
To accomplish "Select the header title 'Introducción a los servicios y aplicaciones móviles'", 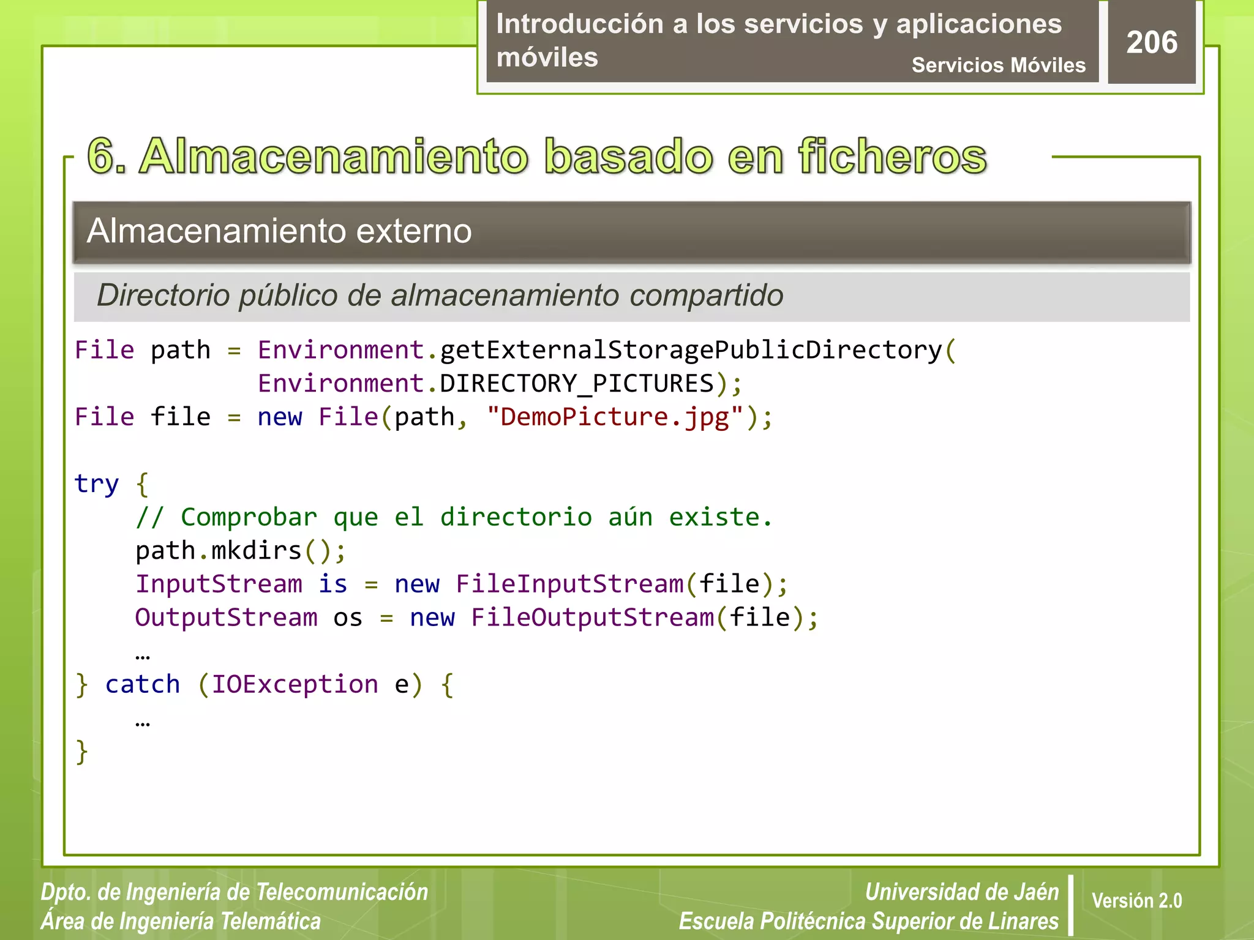I will [779, 40].
